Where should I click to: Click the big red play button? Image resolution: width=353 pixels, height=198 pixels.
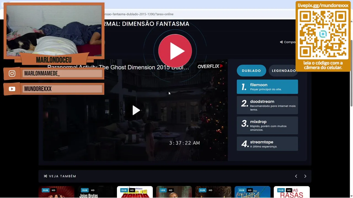175,51
